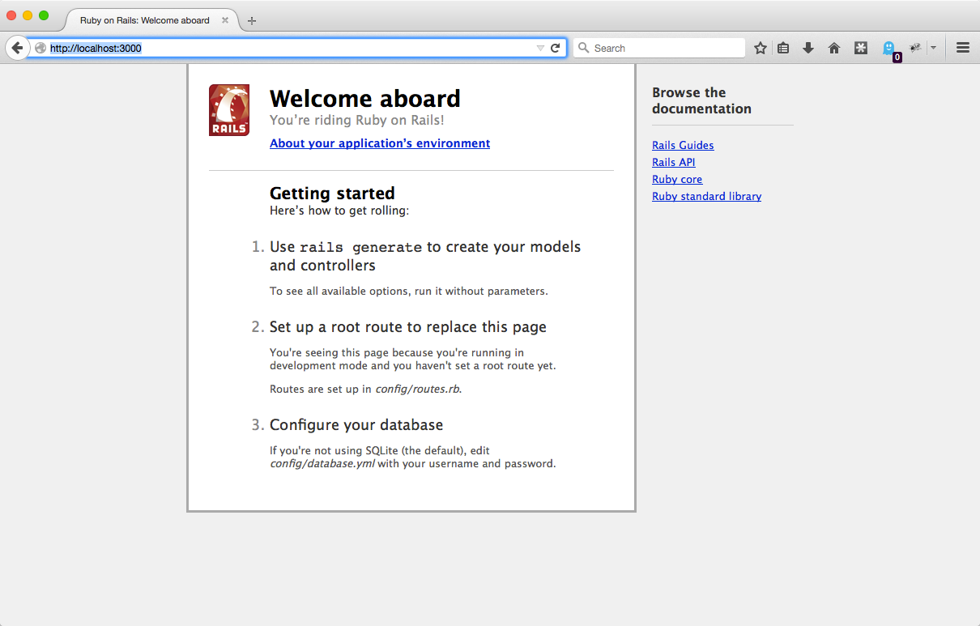Viewport: 980px width, 626px height.
Task: Click the Rails logo image
Action: click(229, 110)
